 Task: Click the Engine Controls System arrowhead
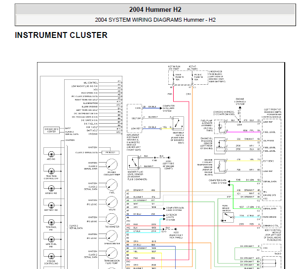coord(240,107)
